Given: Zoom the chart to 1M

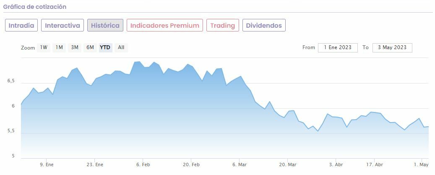Looking at the screenshot, I should click(59, 47).
